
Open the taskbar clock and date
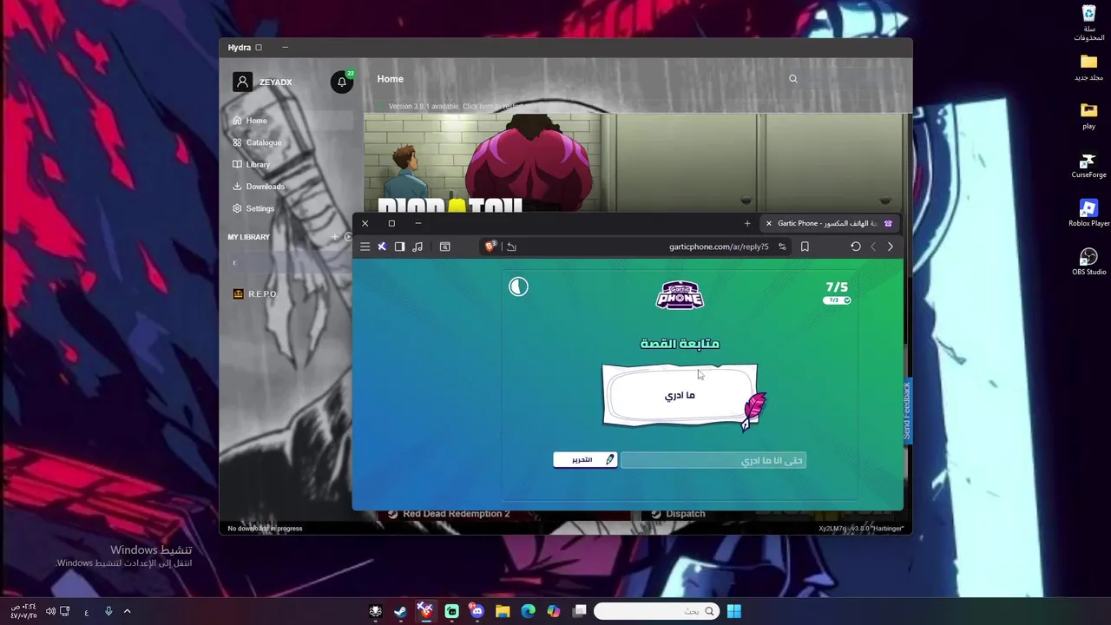point(23,611)
